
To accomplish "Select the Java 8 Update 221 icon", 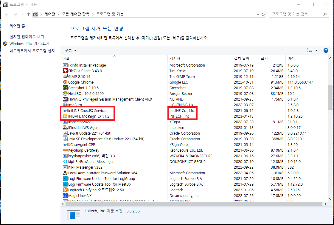I will 65,133.
